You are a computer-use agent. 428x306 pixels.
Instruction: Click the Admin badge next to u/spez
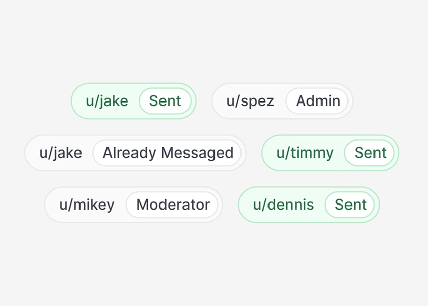point(317,101)
